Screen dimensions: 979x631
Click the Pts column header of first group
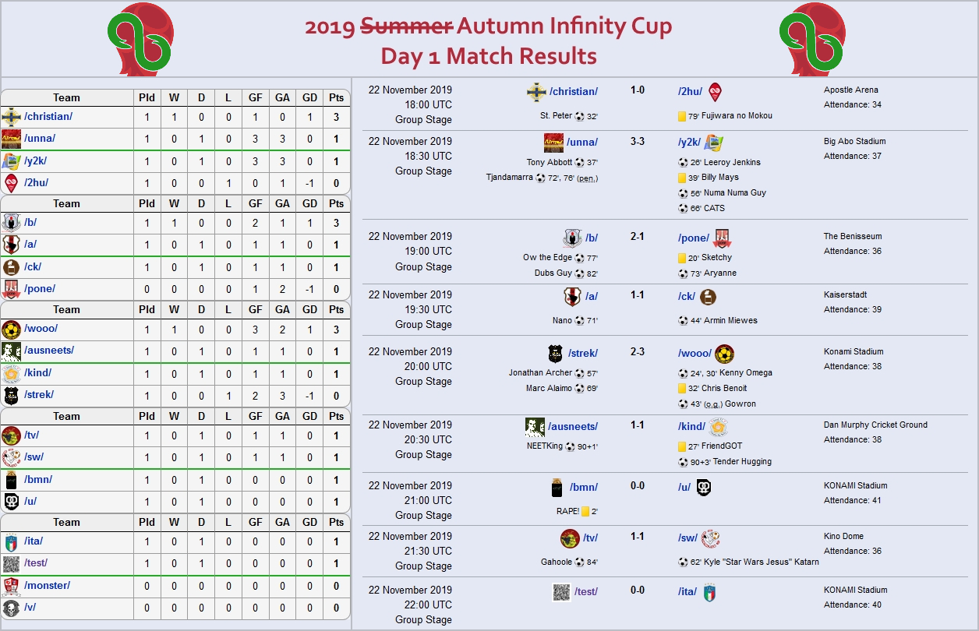(336, 97)
